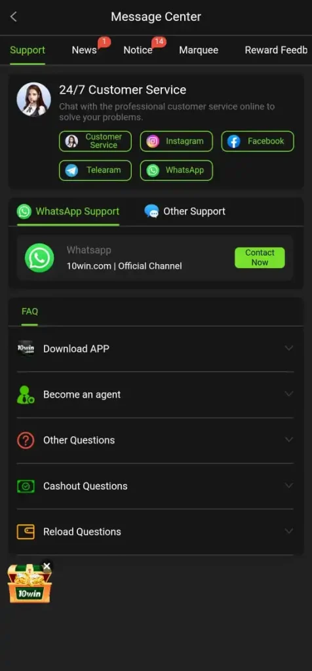Tap the back arrow icon
This screenshot has width=312, height=671.
click(x=14, y=16)
